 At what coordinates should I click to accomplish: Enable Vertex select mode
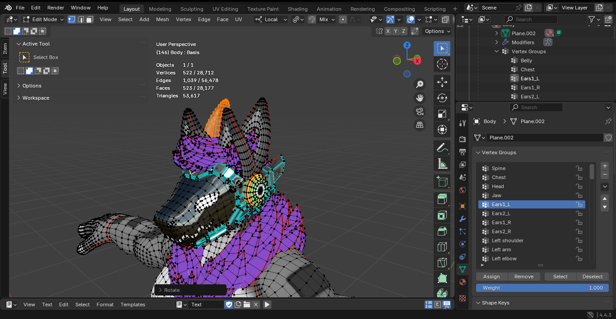pyautogui.click(x=72, y=19)
